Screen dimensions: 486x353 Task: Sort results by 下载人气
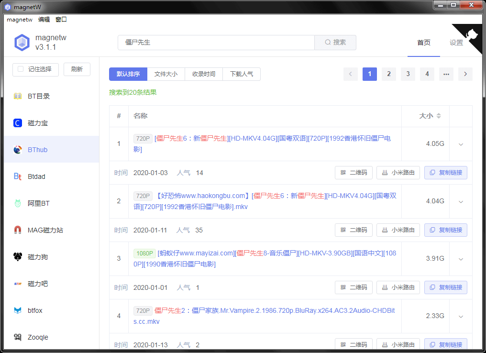point(242,74)
